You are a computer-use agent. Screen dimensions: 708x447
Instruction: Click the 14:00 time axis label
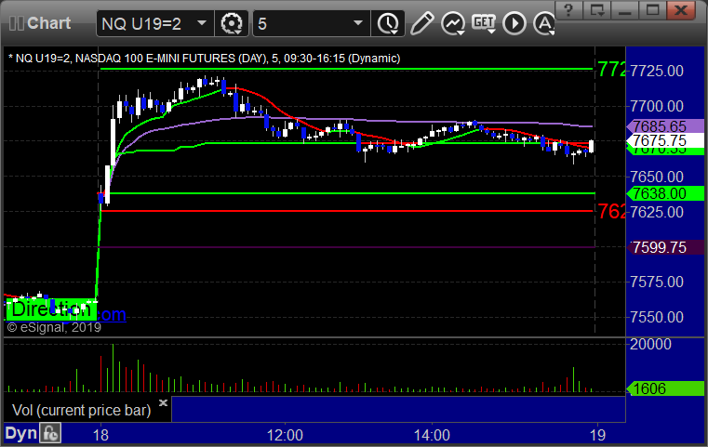tap(432, 435)
